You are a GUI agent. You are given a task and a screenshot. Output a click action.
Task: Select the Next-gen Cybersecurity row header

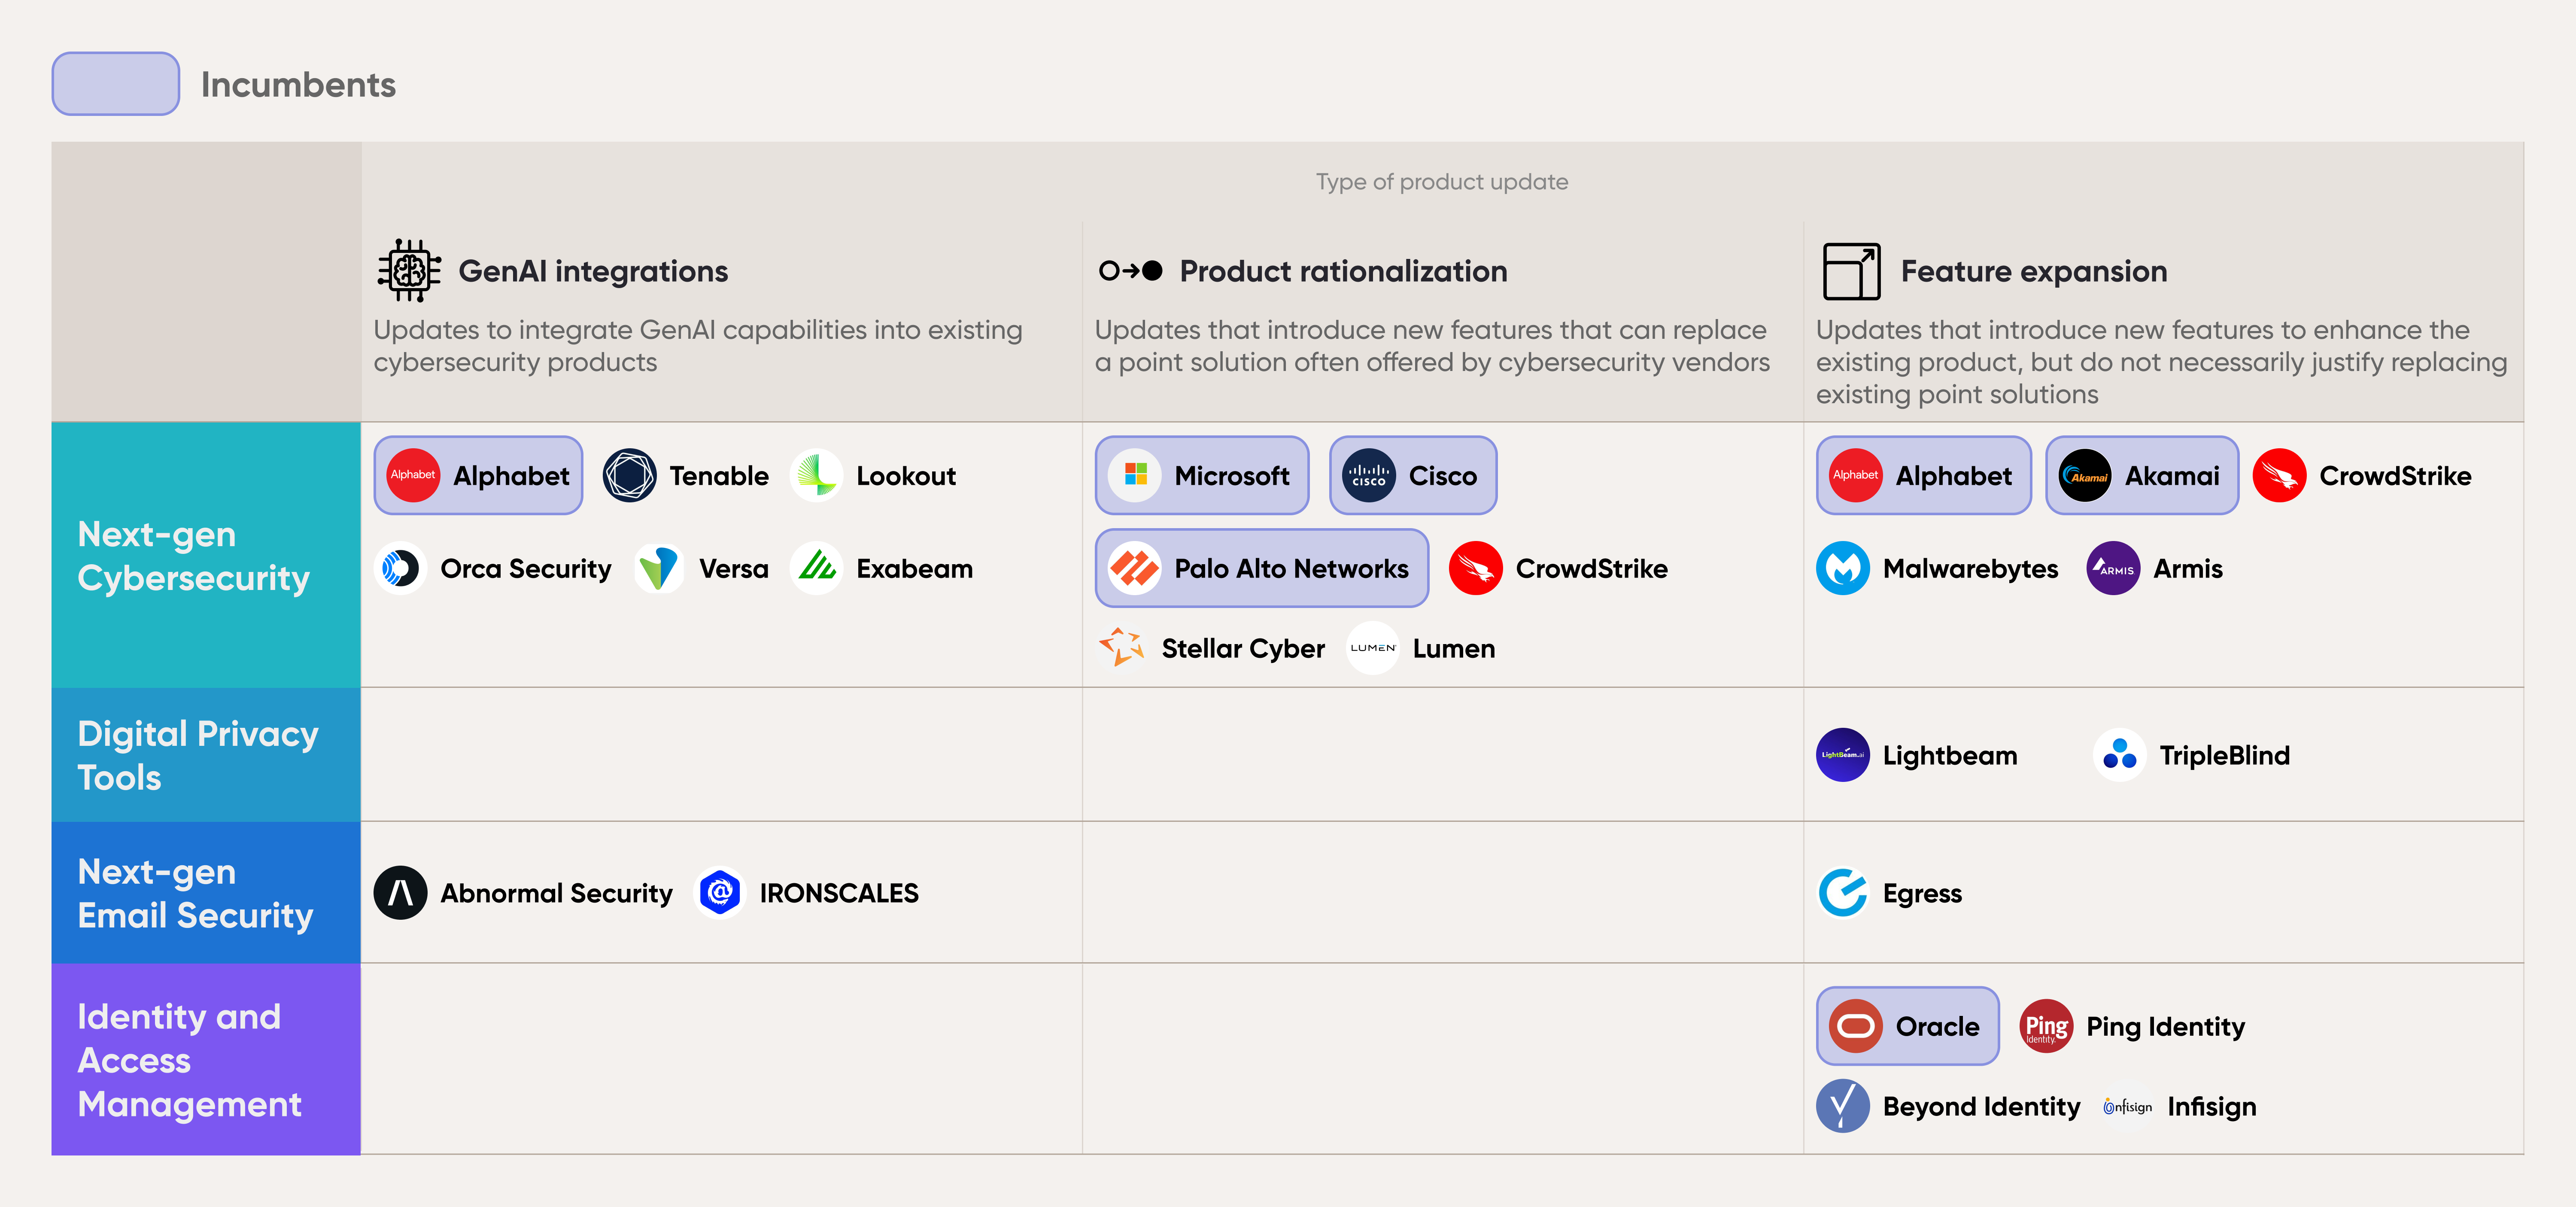pos(206,555)
